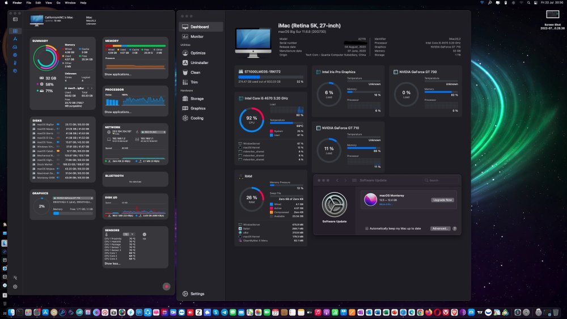Open Trash in the Dock
The image size is (567, 319).
click(556, 313)
